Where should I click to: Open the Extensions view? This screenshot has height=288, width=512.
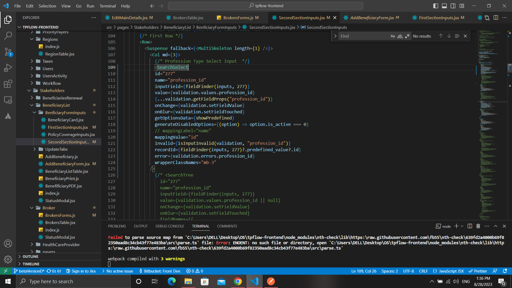(x=8, y=84)
